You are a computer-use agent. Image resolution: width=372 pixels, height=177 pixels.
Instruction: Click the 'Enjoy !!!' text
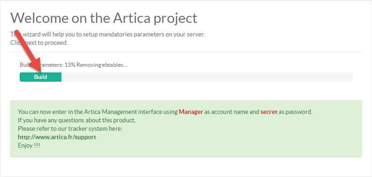click(29, 146)
